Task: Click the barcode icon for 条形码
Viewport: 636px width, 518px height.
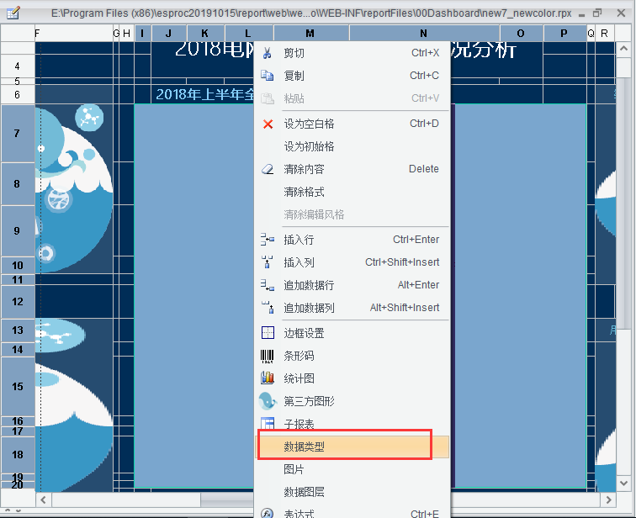Action: [x=268, y=356]
